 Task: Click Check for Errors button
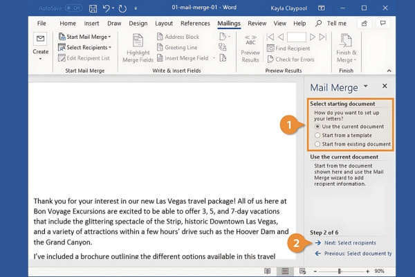coord(290,60)
